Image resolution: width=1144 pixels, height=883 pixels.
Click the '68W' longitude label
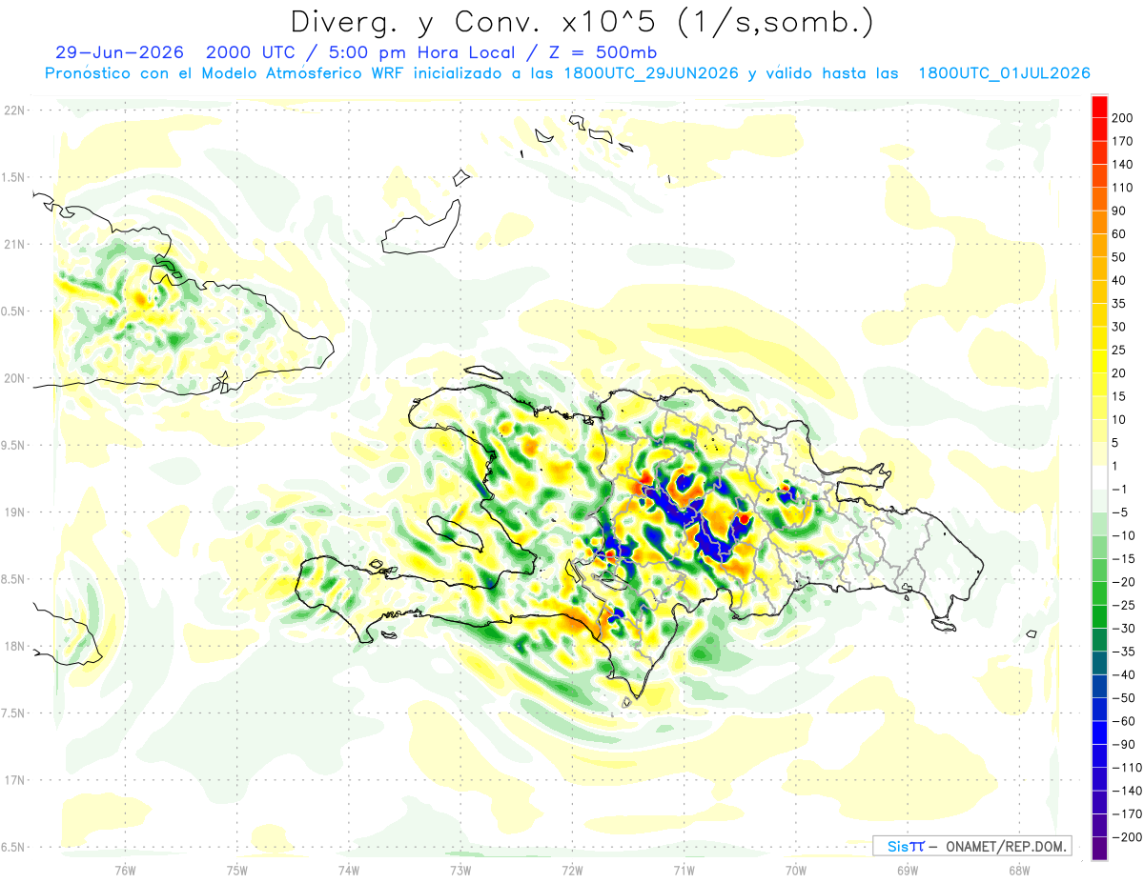[x=1019, y=870]
